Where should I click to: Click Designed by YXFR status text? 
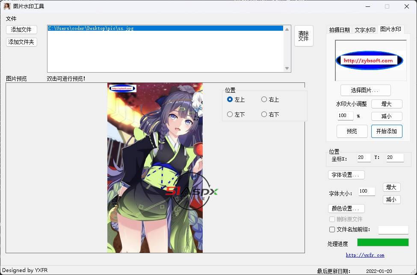pos(25,270)
